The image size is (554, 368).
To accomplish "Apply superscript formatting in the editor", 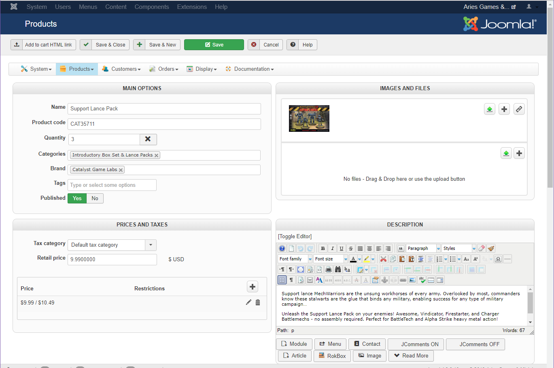I will click(x=475, y=259).
